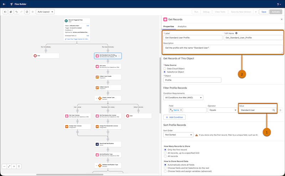Image resolution: width=285 pixels, height=176 pixels.
Task: Click Save As New Version
Action: pyautogui.click(x=241, y=12)
